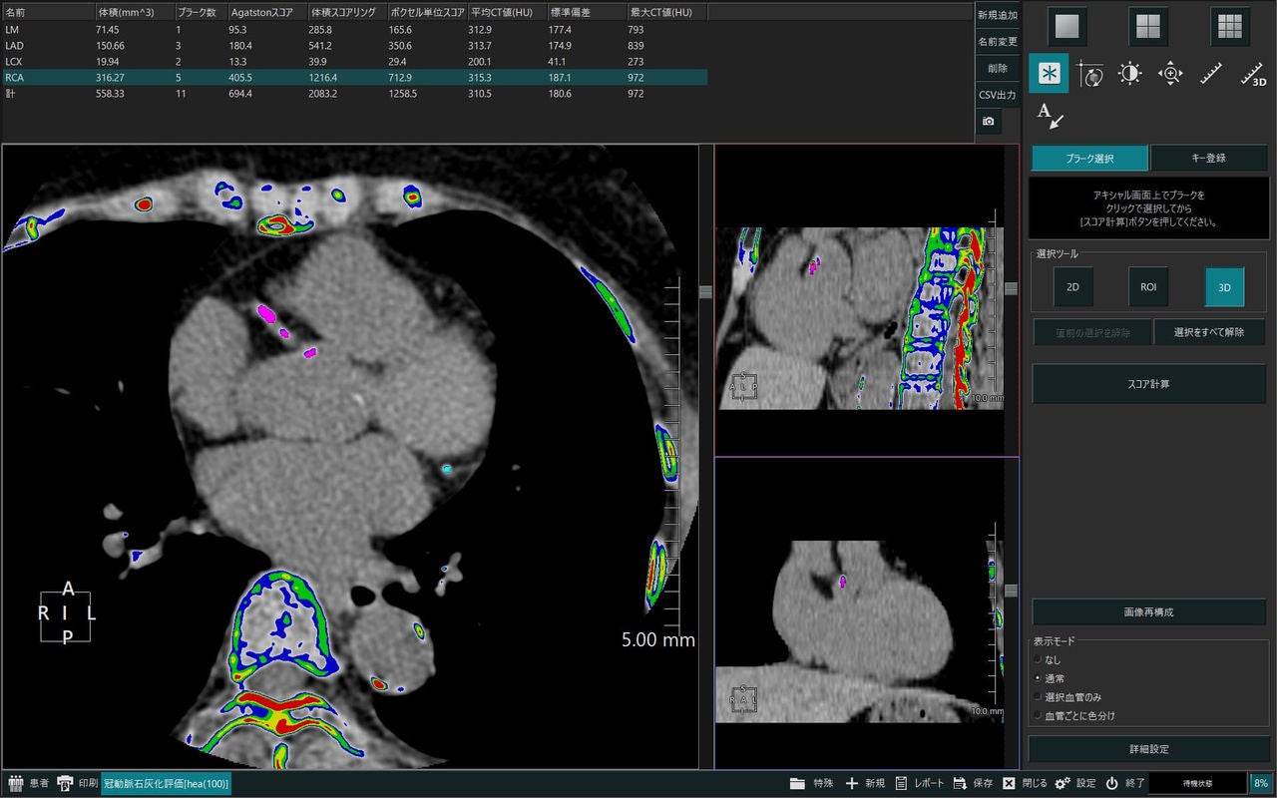
Task: Open the プラーク選択 tab
Action: coord(1089,158)
